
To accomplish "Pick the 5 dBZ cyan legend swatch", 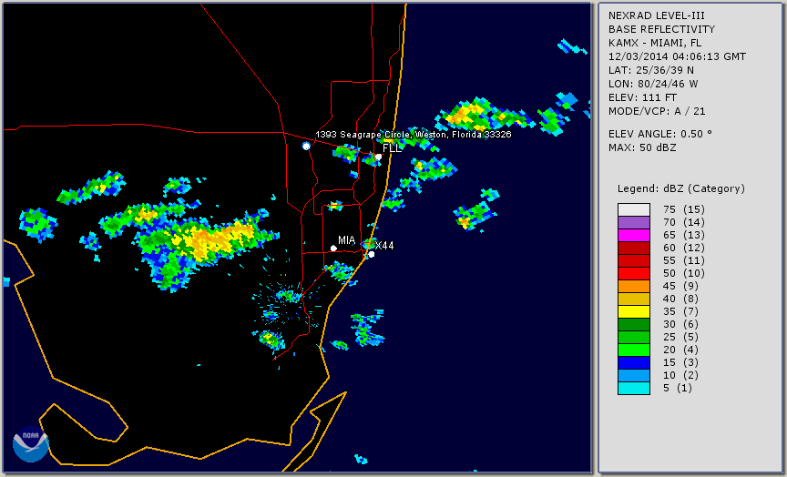I will [x=633, y=389].
